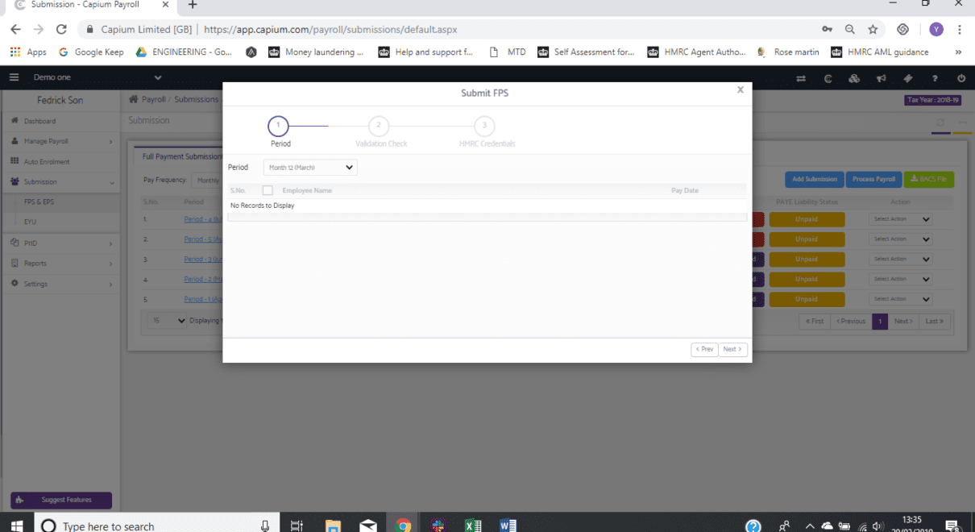The width and height of the screenshot is (975, 532).
Task: Click the help question mark icon
Action: coord(935,78)
